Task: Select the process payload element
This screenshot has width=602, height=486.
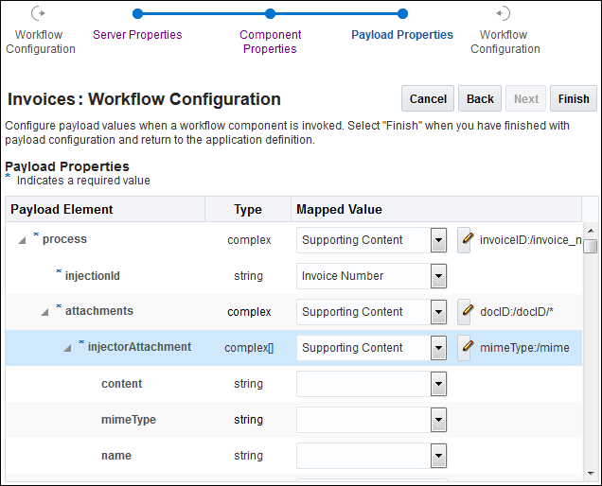Action: (x=64, y=239)
